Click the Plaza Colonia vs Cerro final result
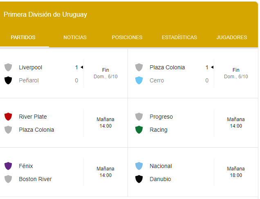 tap(236, 73)
